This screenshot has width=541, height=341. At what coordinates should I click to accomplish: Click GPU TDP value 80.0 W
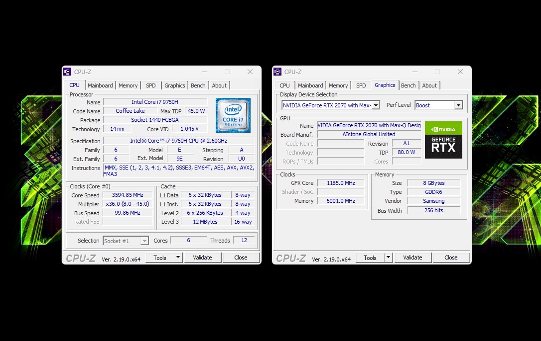pyautogui.click(x=406, y=152)
